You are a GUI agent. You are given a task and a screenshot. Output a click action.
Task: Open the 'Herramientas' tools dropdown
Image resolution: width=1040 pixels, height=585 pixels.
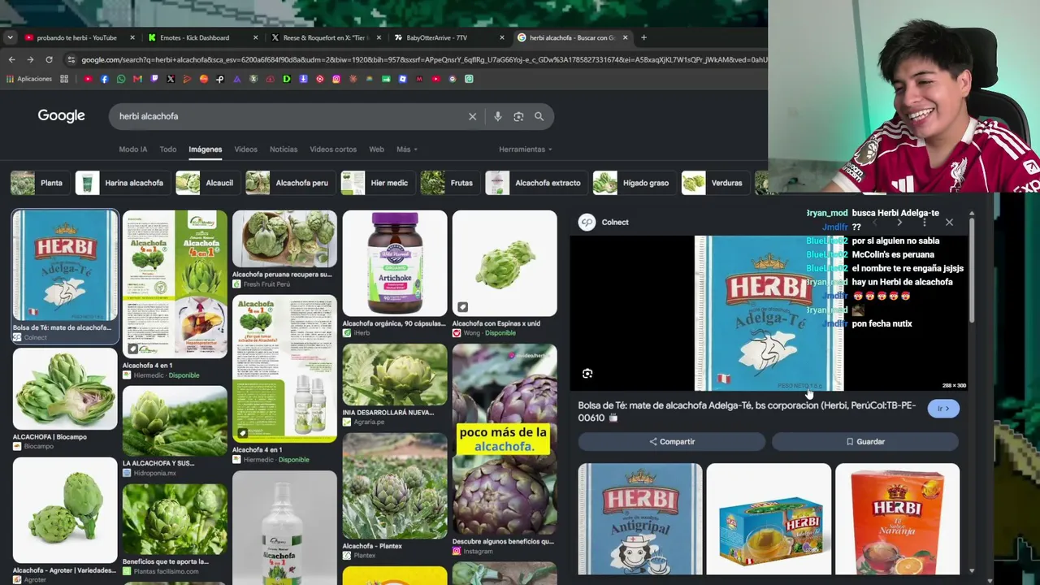click(x=526, y=149)
